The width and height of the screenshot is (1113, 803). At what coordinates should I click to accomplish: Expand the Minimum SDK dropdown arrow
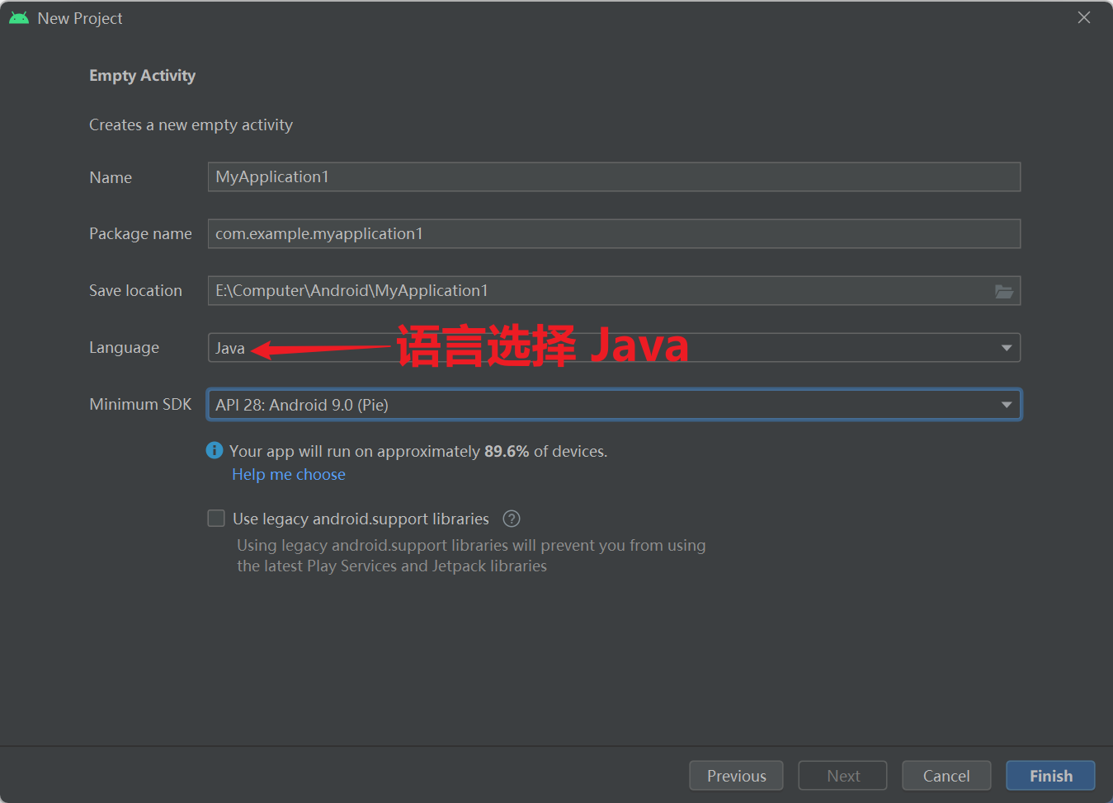click(x=1007, y=405)
